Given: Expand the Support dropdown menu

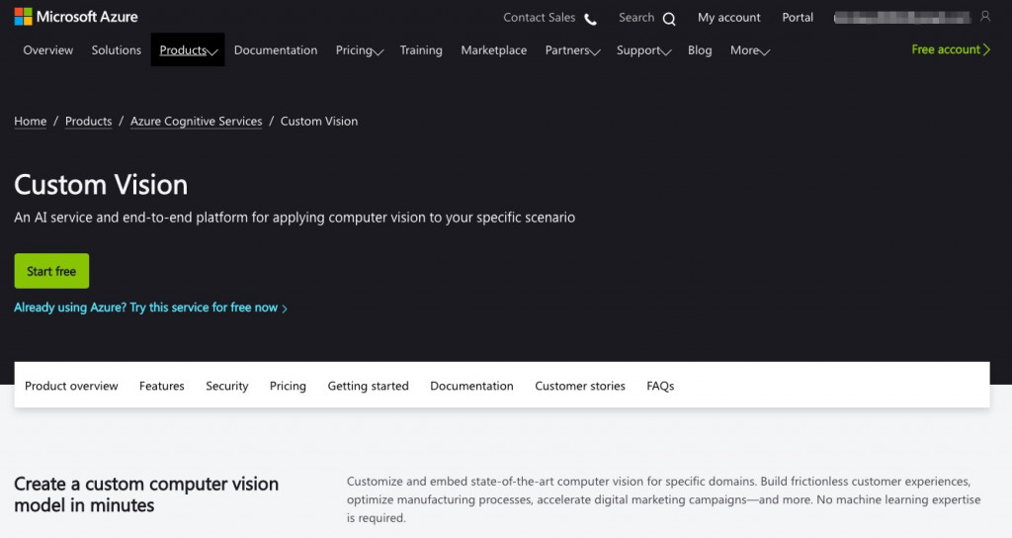Looking at the screenshot, I should click(x=643, y=50).
